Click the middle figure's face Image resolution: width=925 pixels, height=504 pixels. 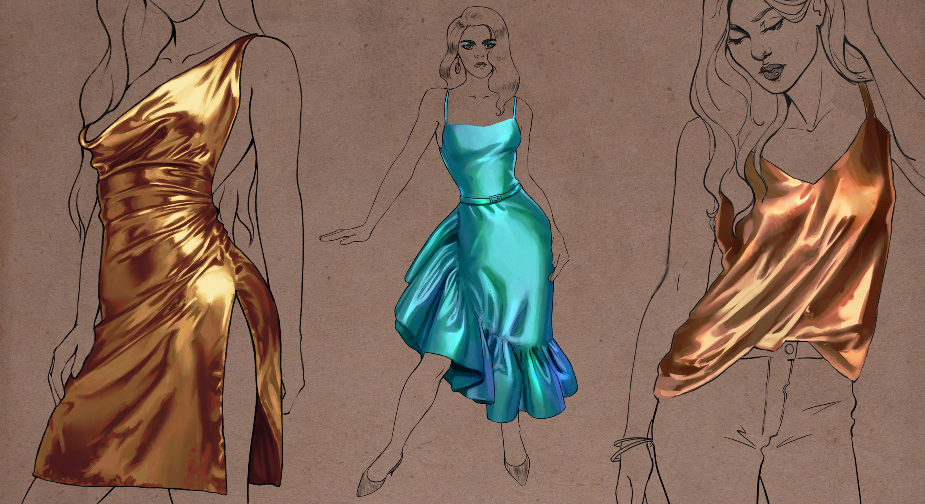click(479, 55)
